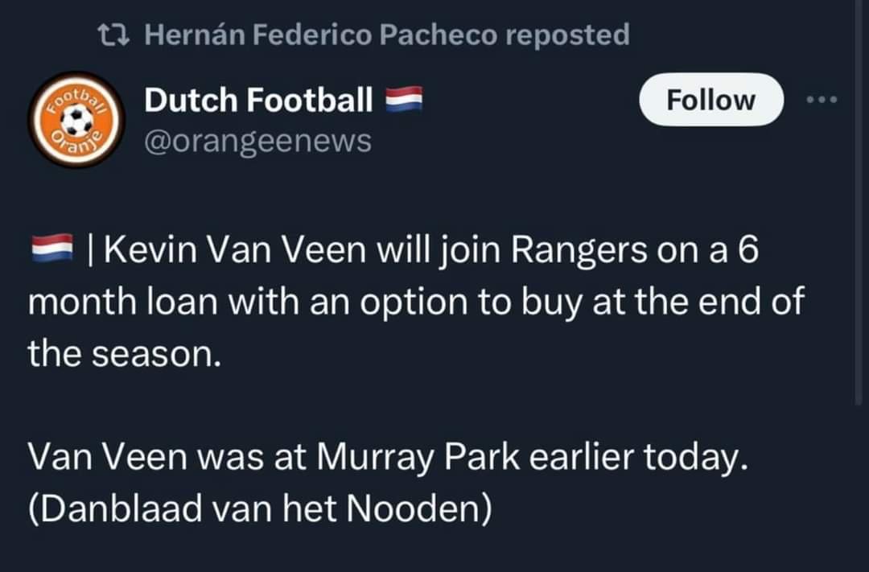Click the Dutch Football display name

point(258,101)
